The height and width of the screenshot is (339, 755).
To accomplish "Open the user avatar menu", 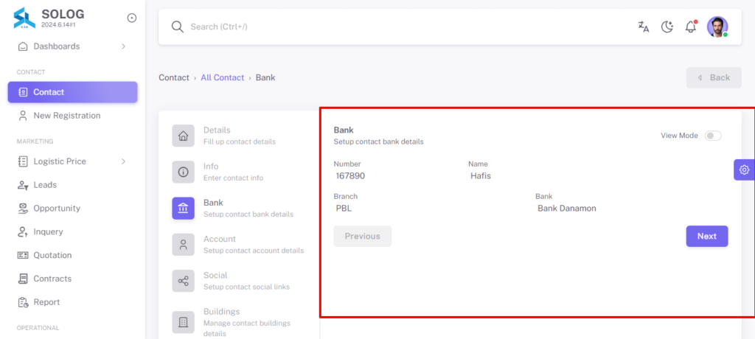I will 717,27.
